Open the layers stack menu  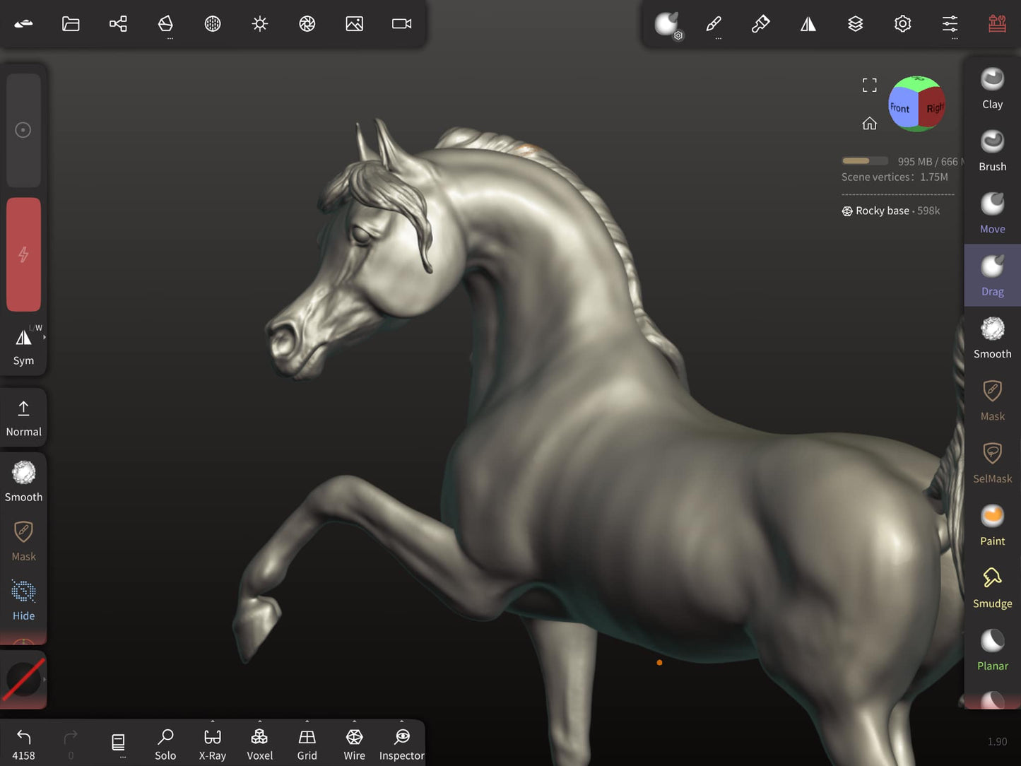point(855,24)
